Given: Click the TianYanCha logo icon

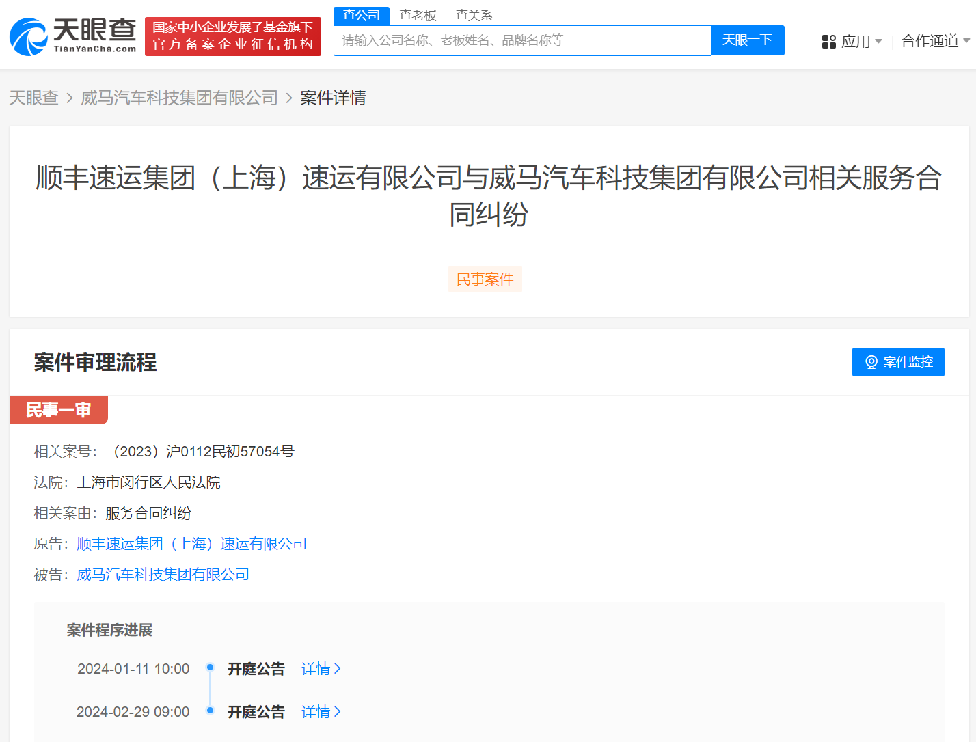Looking at the screenshot, I should point(29,38).
